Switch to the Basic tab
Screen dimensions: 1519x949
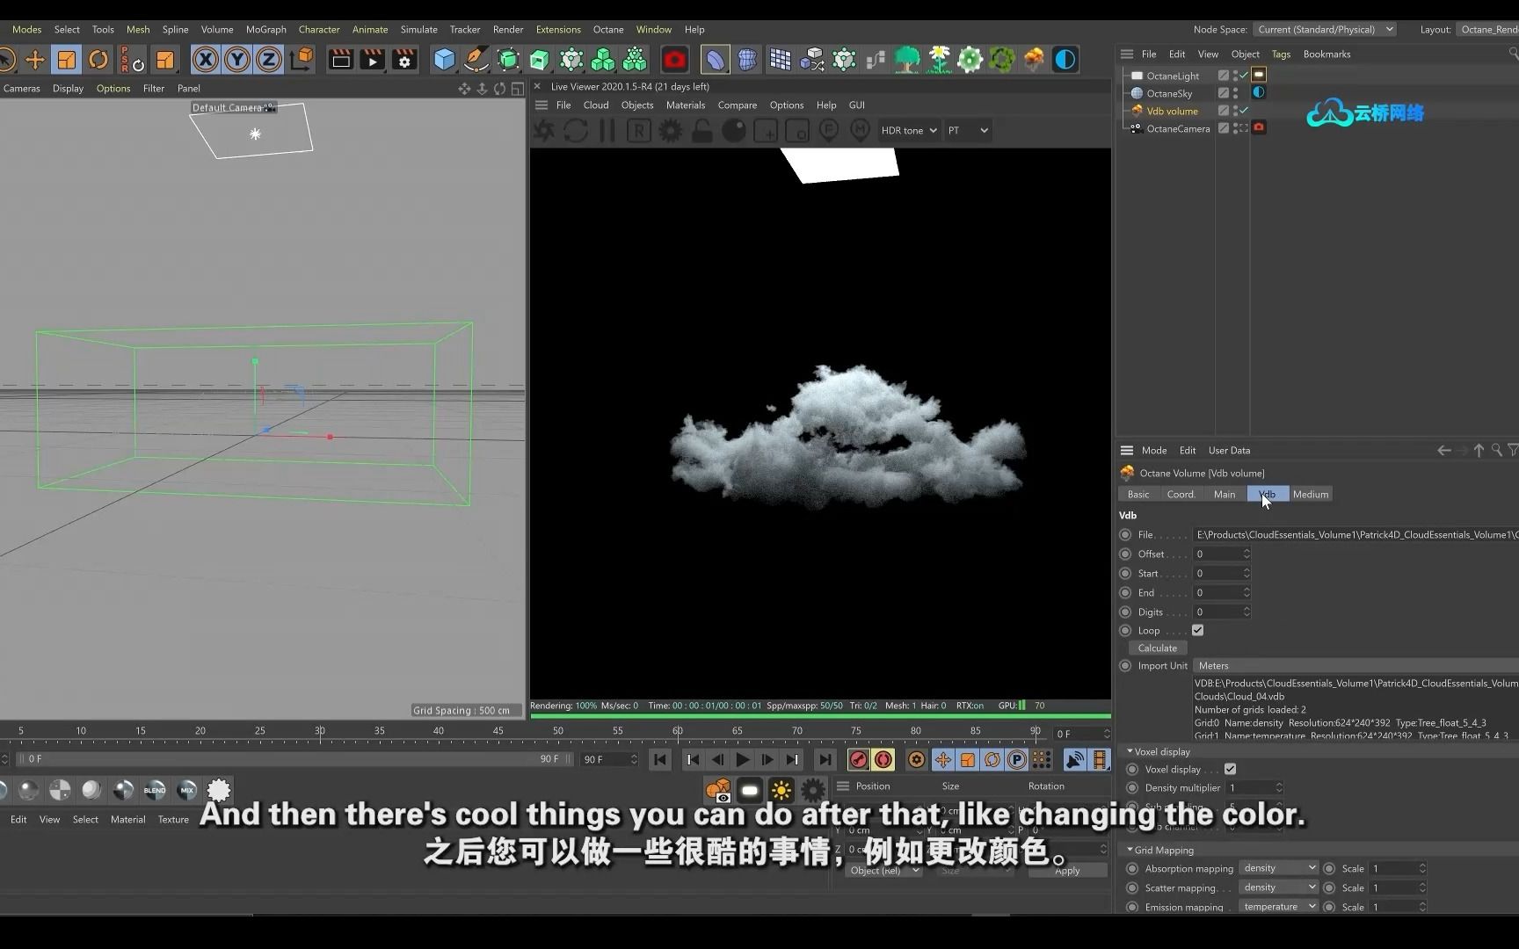tap(1138, 495)
